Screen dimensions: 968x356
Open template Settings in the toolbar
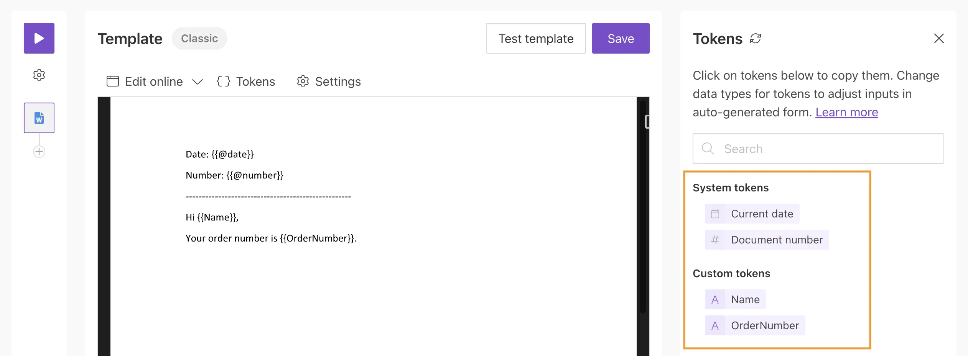click(329, 82)
